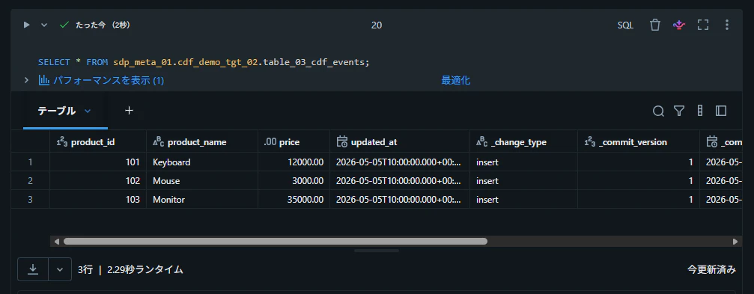Screen dimensions: 754x294
Task: Sort by product_id column header
Action: tap(98, 141)
